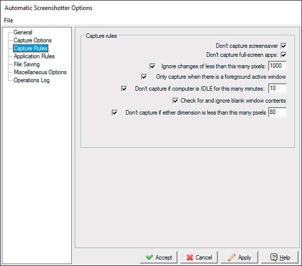
Task: Open Miscellaneous Options page
Action: [40, 72]
